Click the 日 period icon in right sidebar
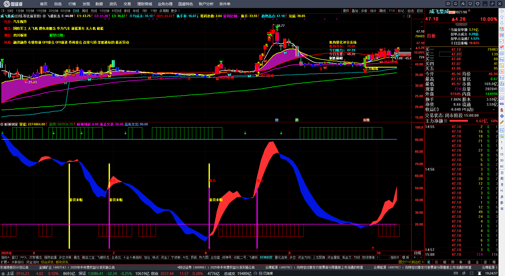Screen dimensions: 505x276 point(502,173)
